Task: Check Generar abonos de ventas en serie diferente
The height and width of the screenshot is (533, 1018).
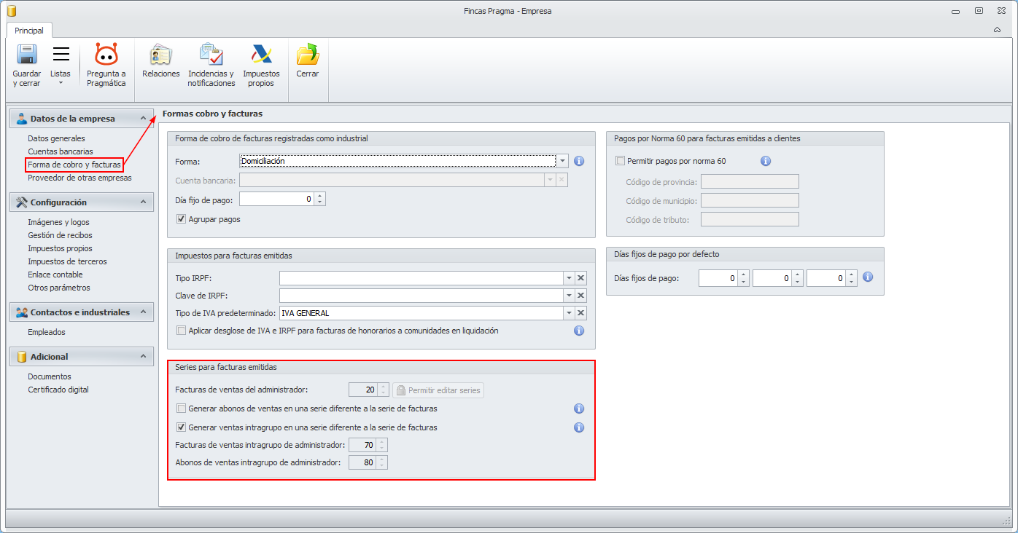Action: click(182, 408)
